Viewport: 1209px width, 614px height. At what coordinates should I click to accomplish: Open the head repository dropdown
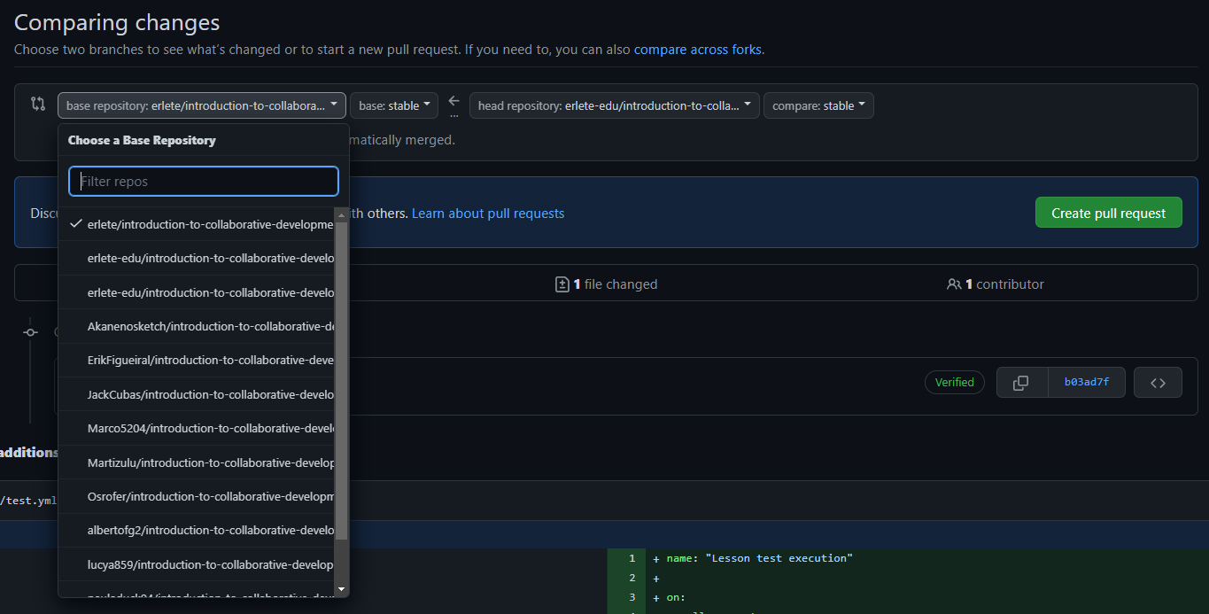pos(614,105)
